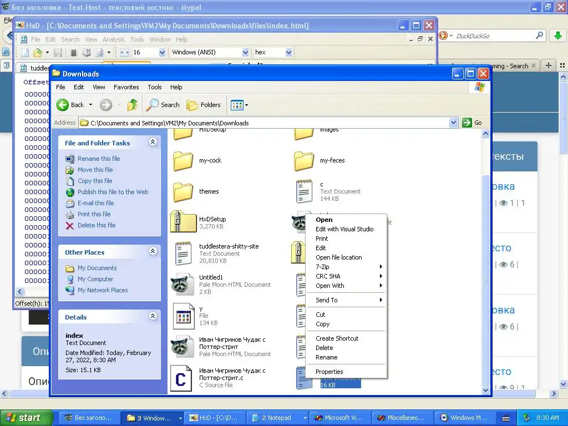This screenshot has height=426, width=568.
Task: Switch to 2 Notepad taskbar group
Action: point(279,418)
